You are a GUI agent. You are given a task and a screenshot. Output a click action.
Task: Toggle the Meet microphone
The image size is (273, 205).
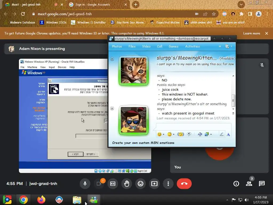coord(85,184)
